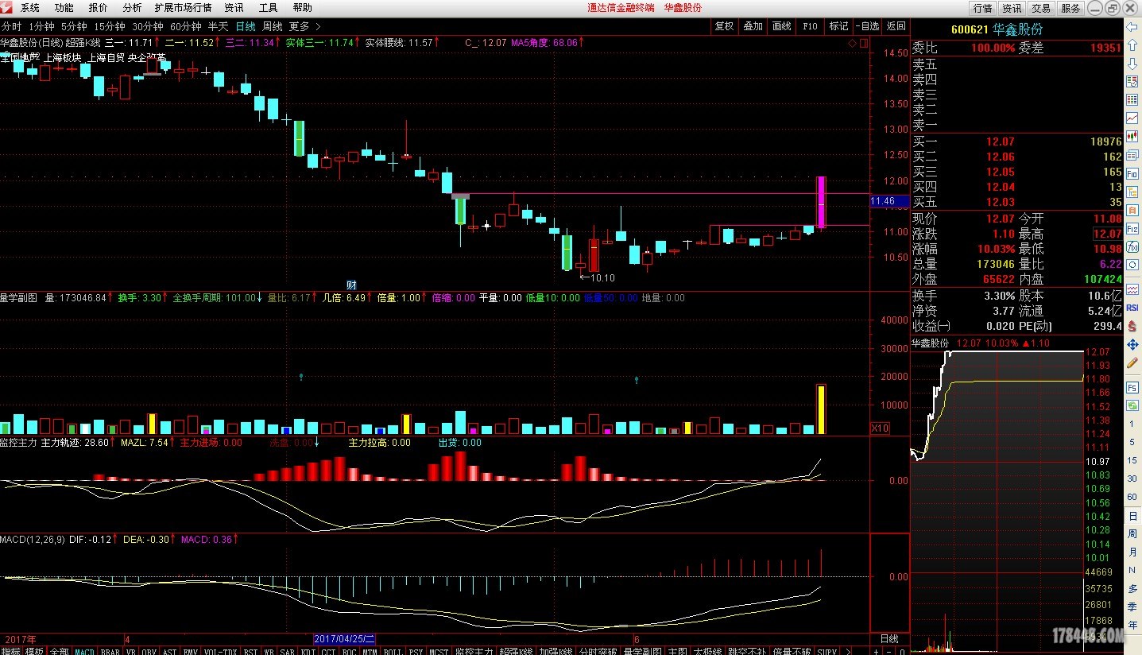This screenshot has height=655, width=1142.
Task: Click the green refresh icon in sidebar
Action: (1132, 405)
